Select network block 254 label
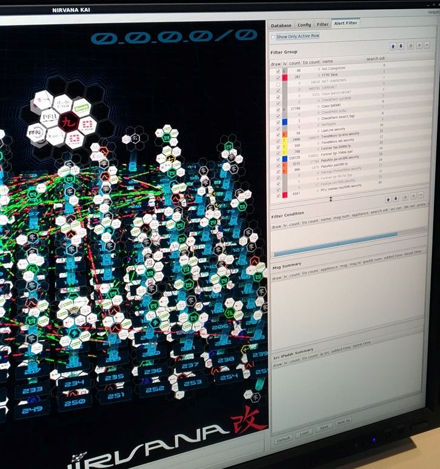Viewport: 440px width, 469px height. point(229,377)
